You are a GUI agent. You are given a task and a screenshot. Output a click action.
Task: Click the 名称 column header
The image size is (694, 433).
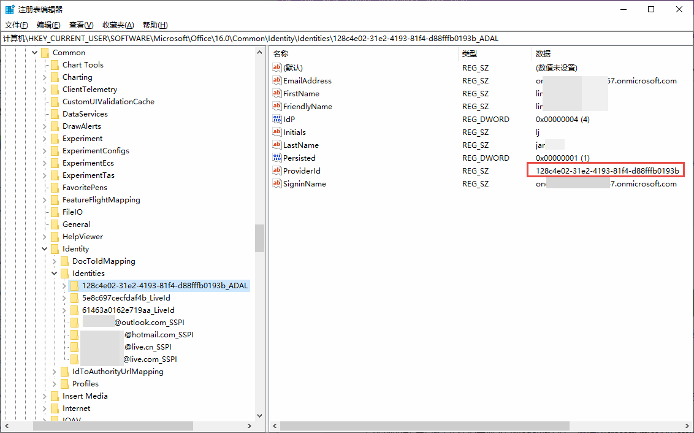(x=281, y=54)
